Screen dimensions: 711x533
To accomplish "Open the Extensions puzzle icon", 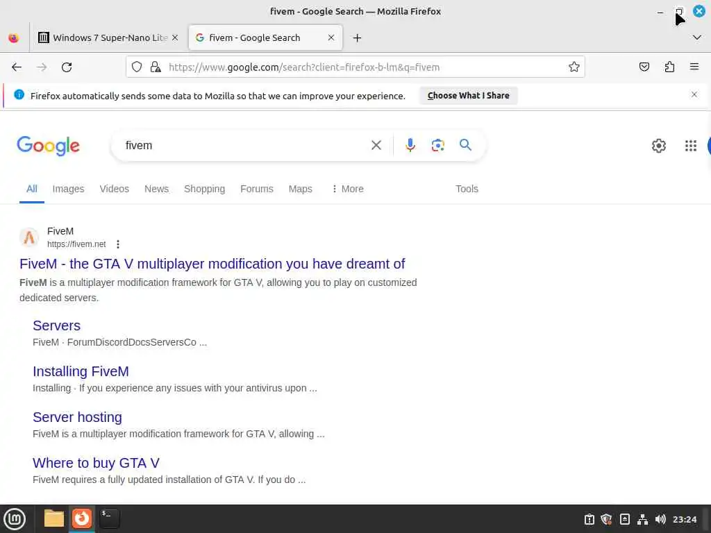I will point(669,67).
